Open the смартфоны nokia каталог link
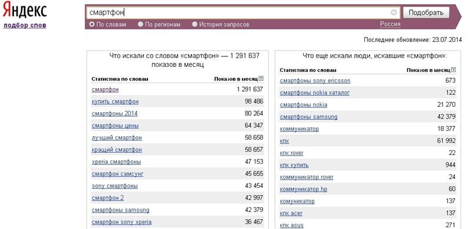 (x=315, y=93)
